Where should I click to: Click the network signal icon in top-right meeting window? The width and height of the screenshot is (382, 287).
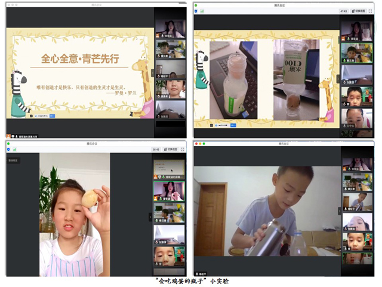[x=201, y=11]
